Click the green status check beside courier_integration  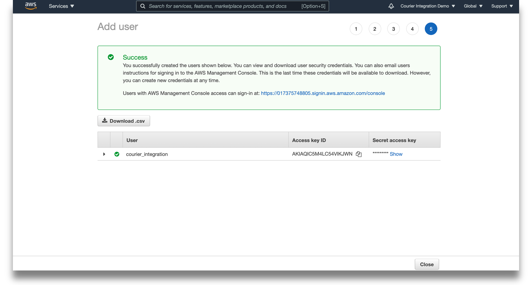(117, 154)
